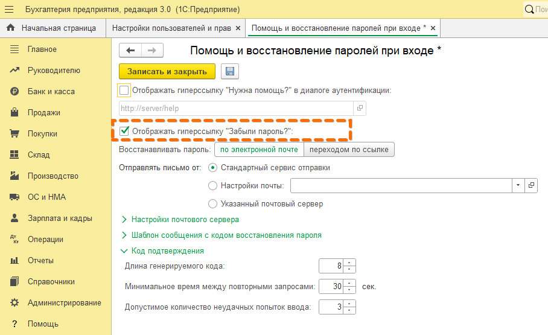Click the Банк и касса ruble icon
The height and width of the screenshot is (335, 548).
point(14,91)
